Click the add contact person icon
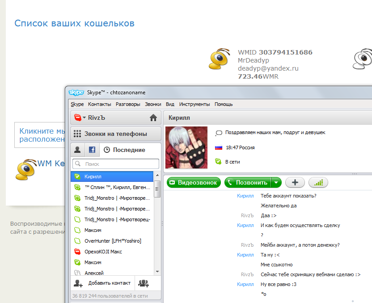This screenshot has height=303, width=372. click(x=78, y=283)
